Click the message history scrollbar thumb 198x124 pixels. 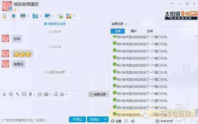click(x=196, y=111)
